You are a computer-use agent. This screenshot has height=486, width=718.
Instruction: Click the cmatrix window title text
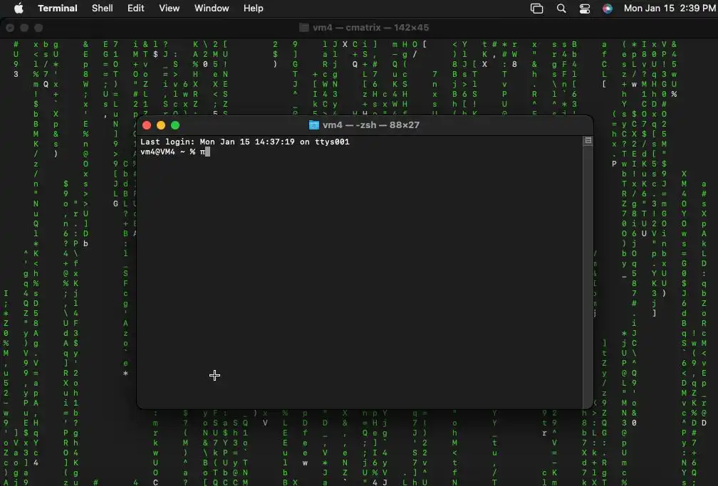click(x=370, y=28)
